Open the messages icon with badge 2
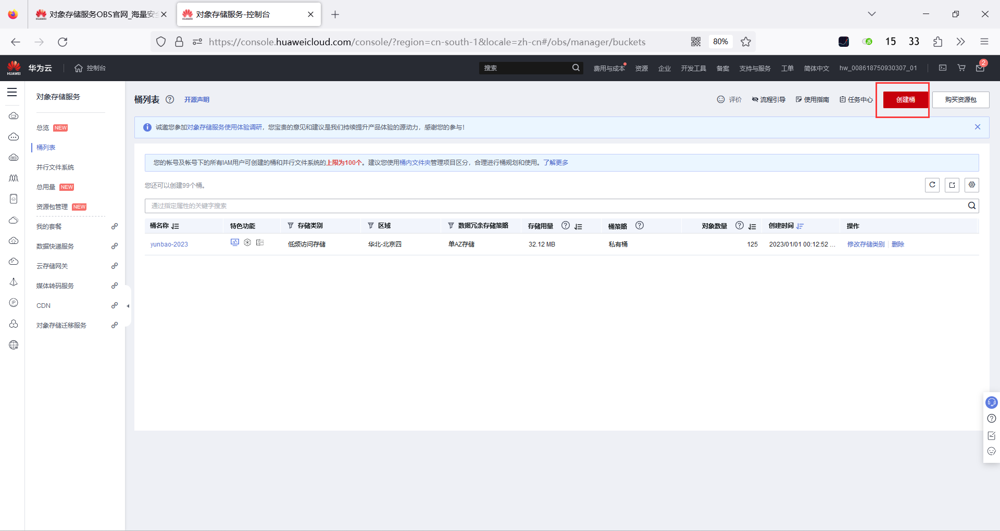The image size is (1000, 531). click(x=980, y=68)
